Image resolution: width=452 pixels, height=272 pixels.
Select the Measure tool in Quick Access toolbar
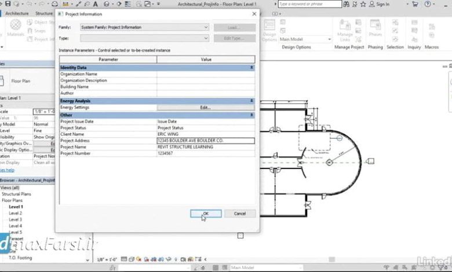pos(65,4)
